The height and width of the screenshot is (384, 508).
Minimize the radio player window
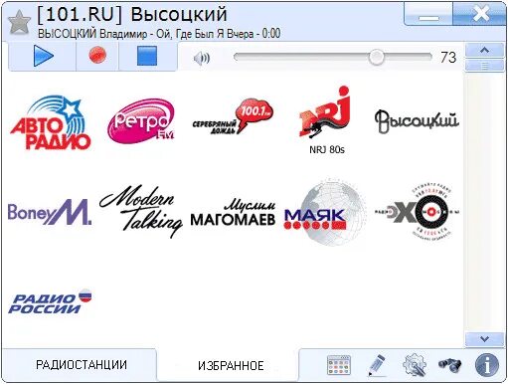pyautogui.click(x=428, y=14)
